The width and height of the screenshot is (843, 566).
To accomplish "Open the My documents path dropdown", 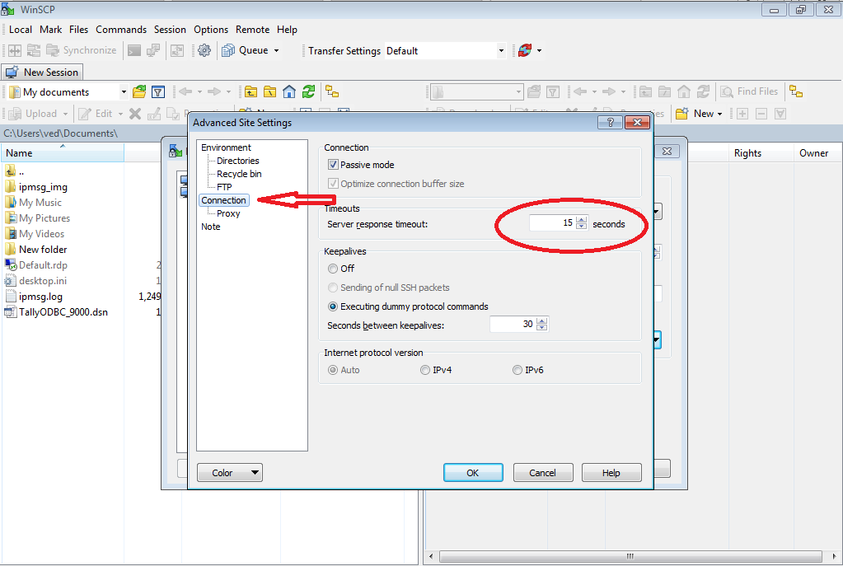I will pyautogui.click(x=123, y=92).
